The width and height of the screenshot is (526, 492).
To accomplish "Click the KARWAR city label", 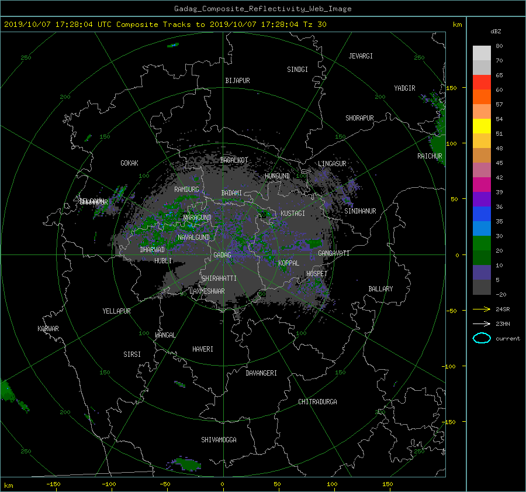I will [49, 329].
